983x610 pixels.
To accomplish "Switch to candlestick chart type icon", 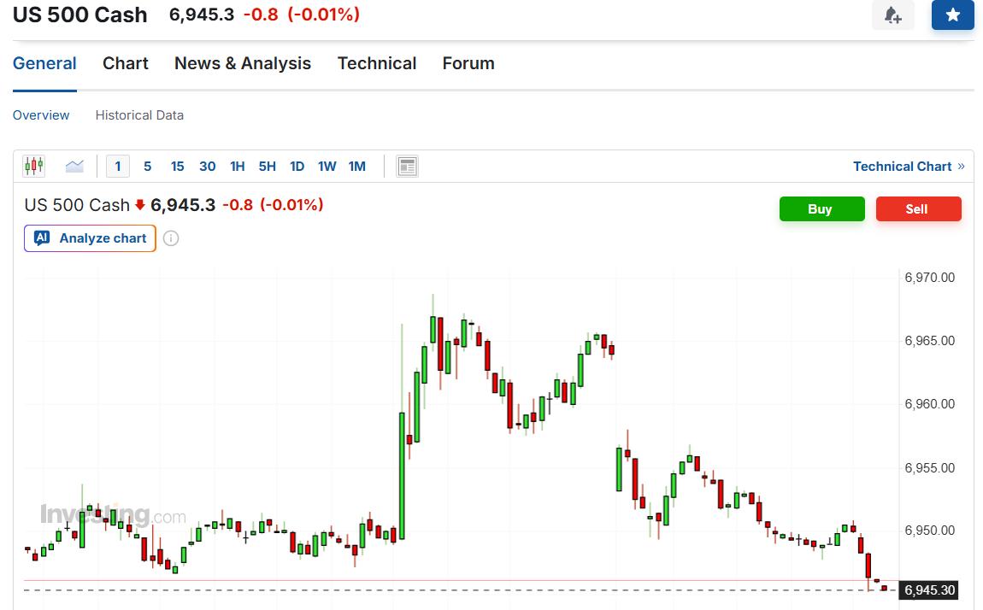I will (34, 166).
